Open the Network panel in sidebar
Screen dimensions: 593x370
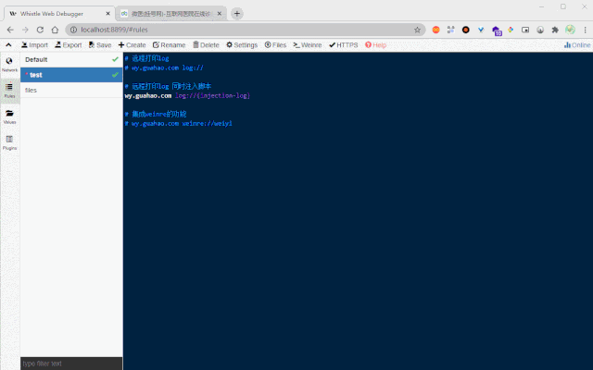click(9, 64)
